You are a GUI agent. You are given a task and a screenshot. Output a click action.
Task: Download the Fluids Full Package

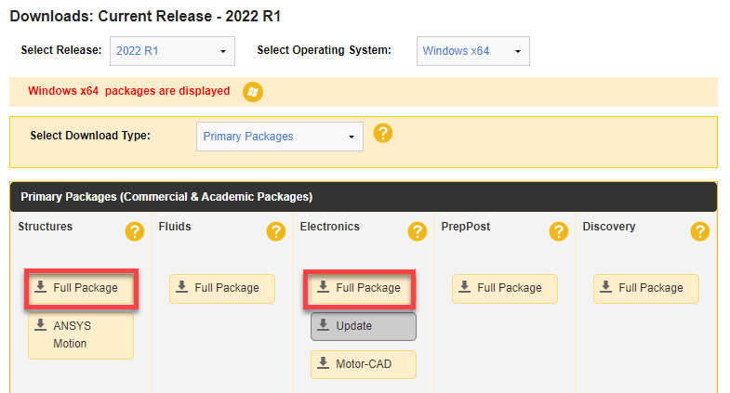coord(222,289)
